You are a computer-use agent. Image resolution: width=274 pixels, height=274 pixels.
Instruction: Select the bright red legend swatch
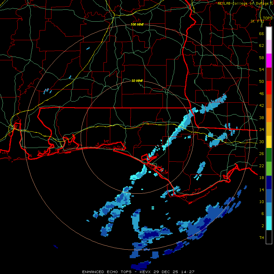[x=269, y=88]
